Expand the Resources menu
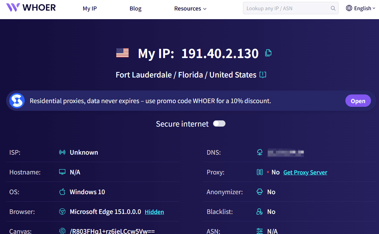Viewport: 379px width, 234px height. tap(190, 8)
